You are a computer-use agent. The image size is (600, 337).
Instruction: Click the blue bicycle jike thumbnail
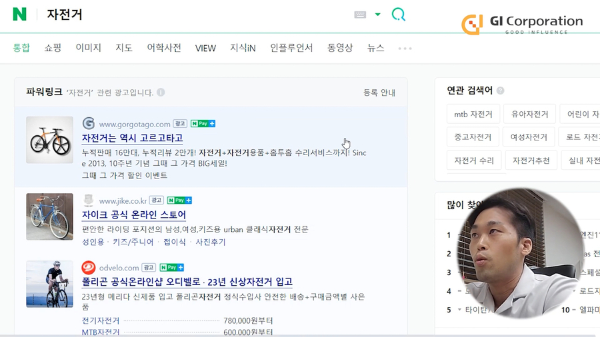(x=50, y=216)
